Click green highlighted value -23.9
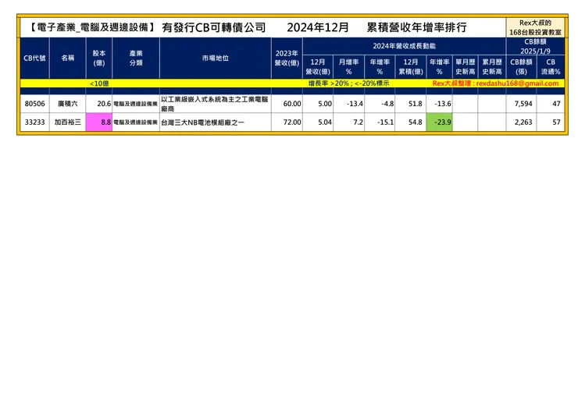578x408 pixels. click(440, 122)
